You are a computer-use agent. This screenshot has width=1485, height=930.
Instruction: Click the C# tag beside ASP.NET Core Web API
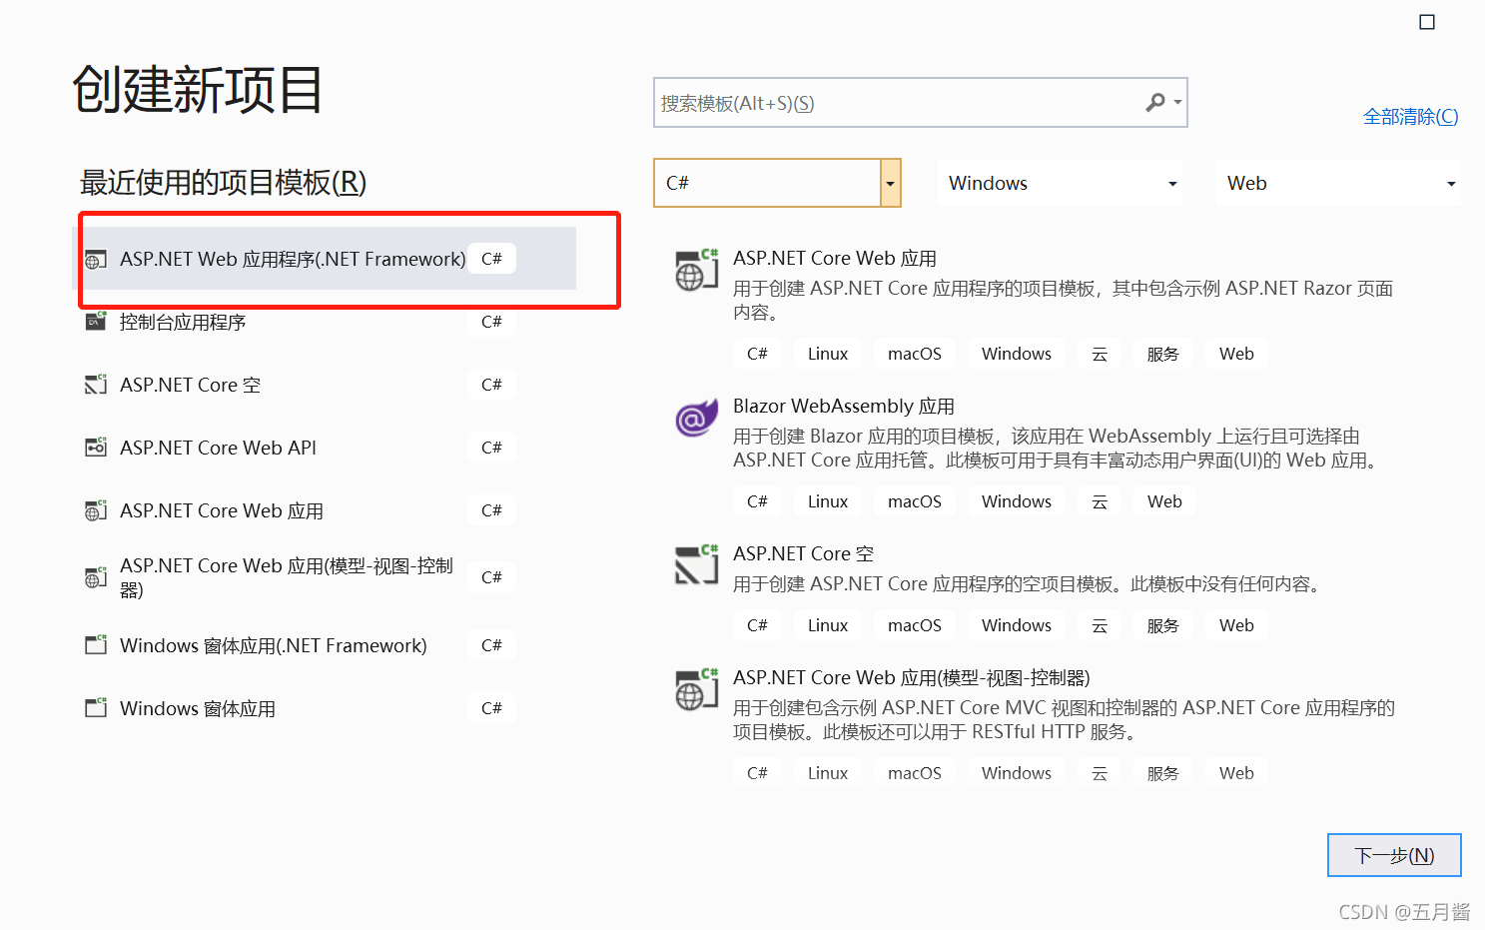491,448
